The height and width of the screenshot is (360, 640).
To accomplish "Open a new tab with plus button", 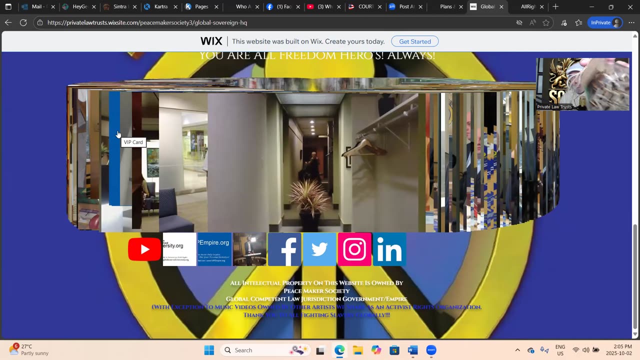I will 555,7.
